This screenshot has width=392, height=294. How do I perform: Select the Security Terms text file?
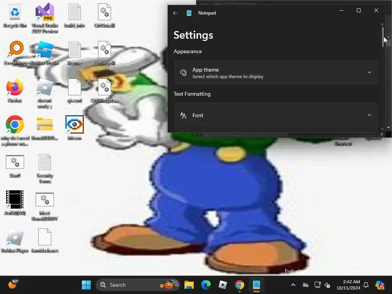click(45, 169)
